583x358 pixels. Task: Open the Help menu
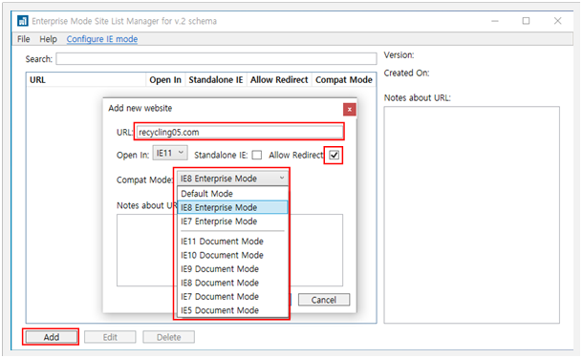49,39
